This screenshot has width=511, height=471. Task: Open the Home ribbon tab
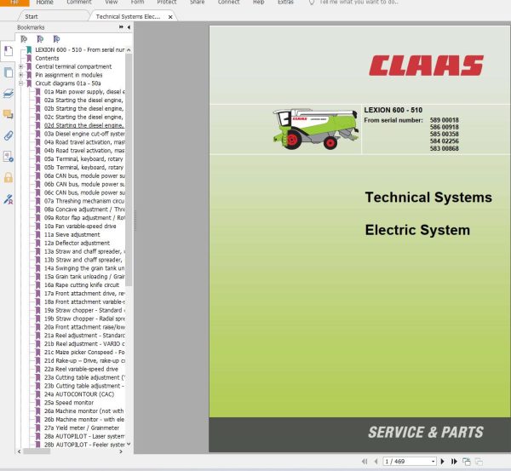click(44, 3)
